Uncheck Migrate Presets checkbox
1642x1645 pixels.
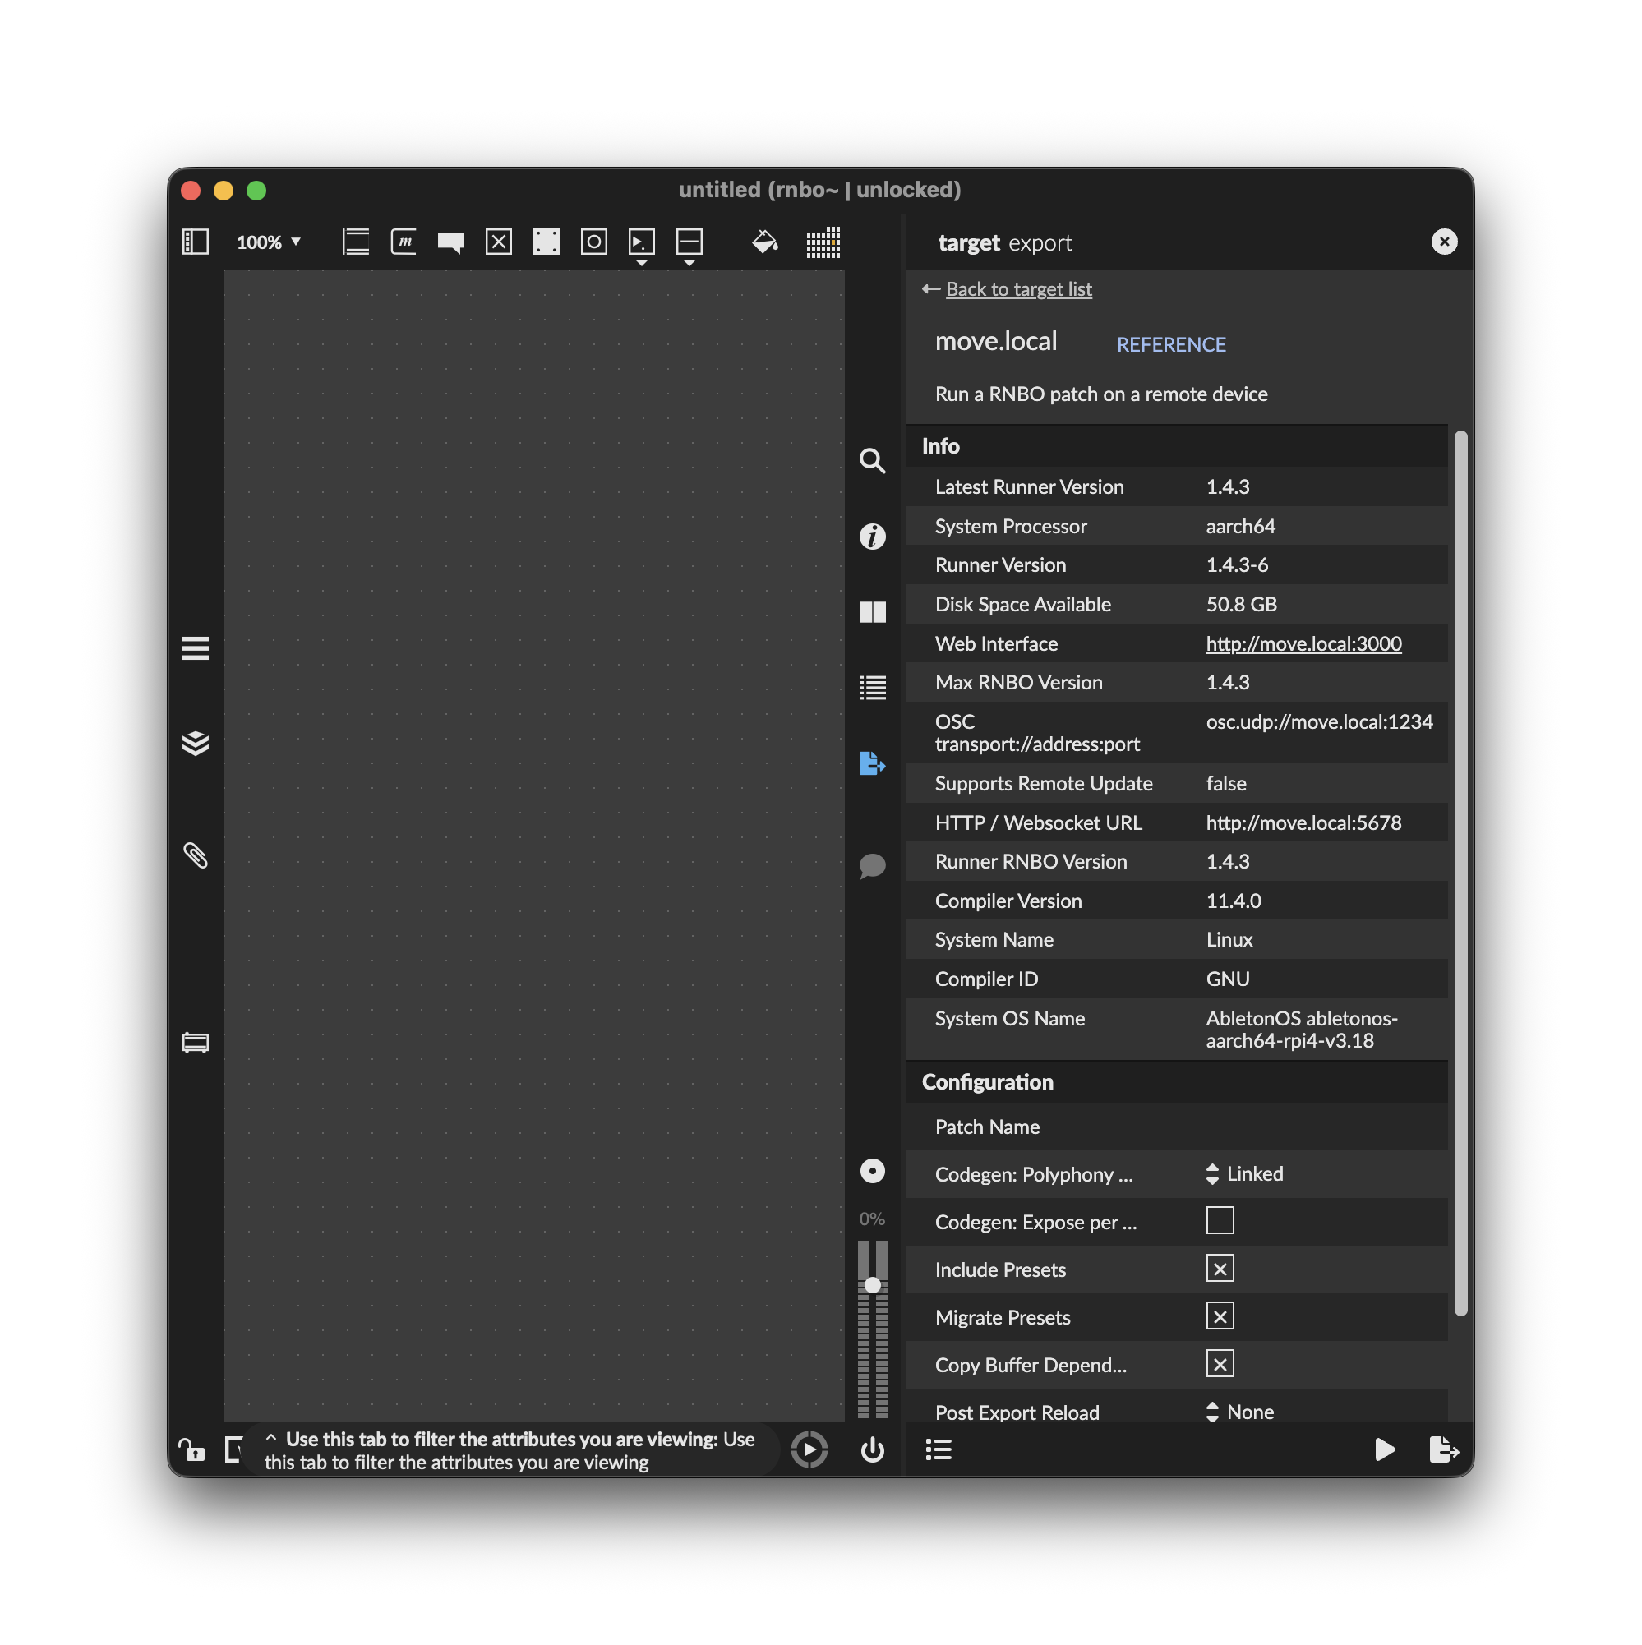pyautogui.click(x=1220, y=1316)
